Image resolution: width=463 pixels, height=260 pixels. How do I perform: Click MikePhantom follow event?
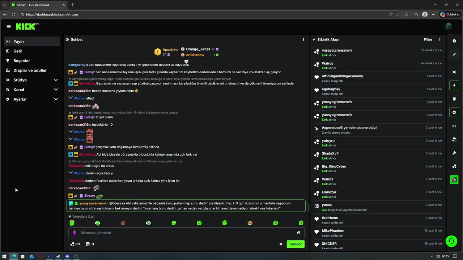[x=378, y=233]
